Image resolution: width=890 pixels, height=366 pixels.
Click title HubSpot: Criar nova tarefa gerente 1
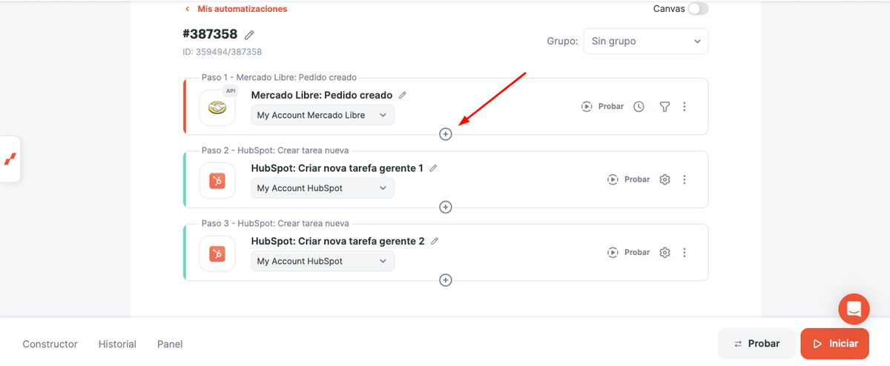337,168
